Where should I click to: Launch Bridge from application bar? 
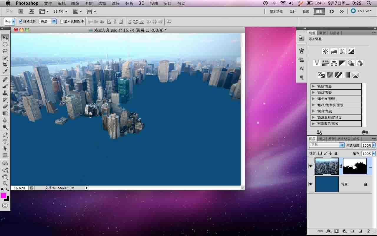pos(21,11)
